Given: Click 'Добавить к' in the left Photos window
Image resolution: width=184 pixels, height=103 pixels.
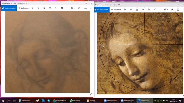Looking at the screenshot, I should (x=24, y=8).
